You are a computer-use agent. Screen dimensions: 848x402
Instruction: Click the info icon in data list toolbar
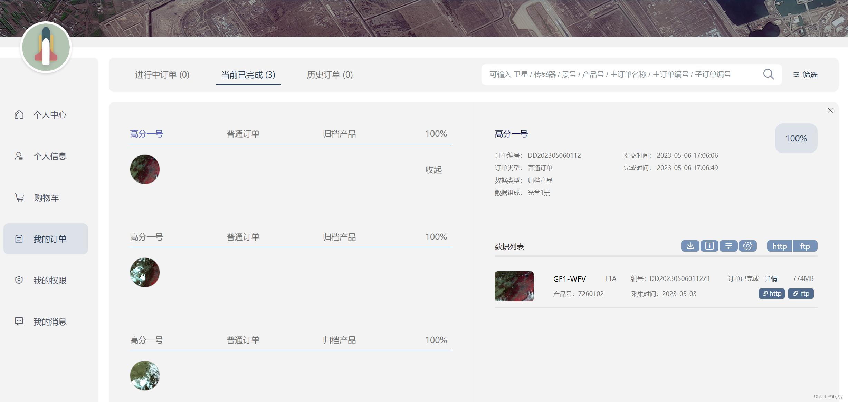click(709, 246)
